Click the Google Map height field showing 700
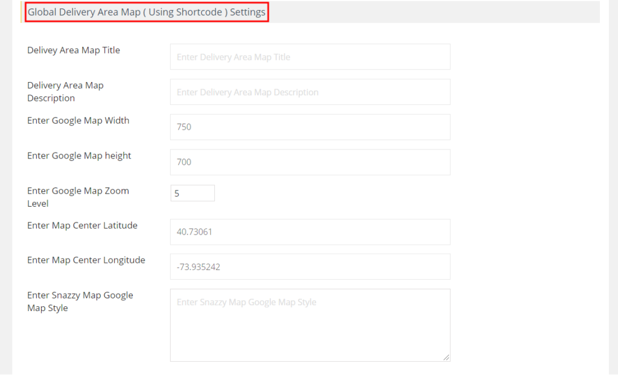Screen dimensions: 618x375 point(310,162)
